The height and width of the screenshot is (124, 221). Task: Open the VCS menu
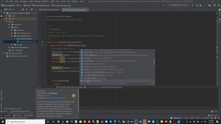pos(68,1)
